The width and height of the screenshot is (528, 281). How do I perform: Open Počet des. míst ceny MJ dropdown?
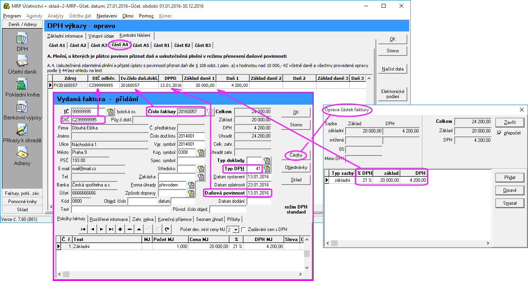pos(236,230)
